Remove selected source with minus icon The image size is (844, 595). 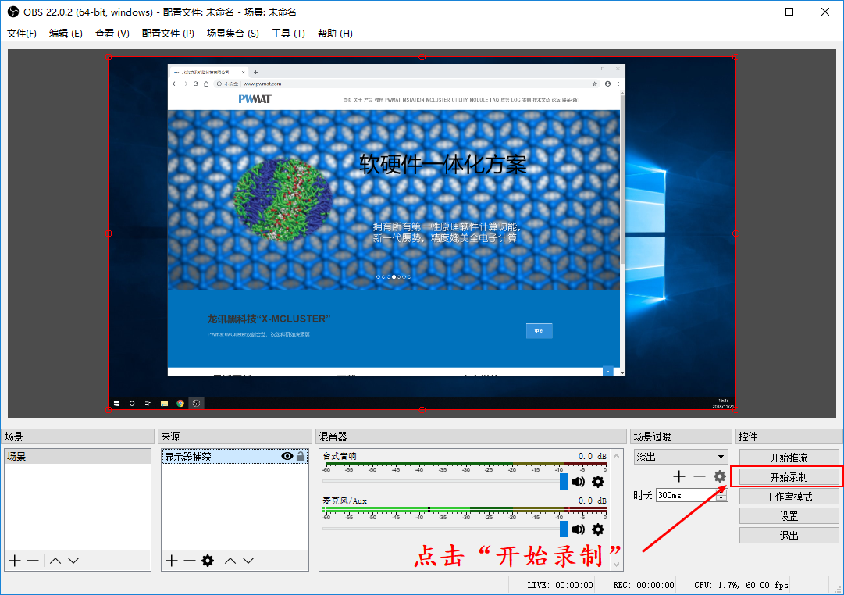coord(190,561)
